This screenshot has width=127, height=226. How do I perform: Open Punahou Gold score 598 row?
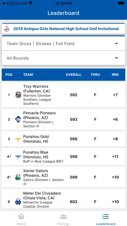tap(63, 139)
